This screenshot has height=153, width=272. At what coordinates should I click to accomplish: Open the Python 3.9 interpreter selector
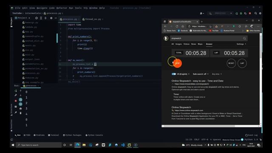coord(251,139)
